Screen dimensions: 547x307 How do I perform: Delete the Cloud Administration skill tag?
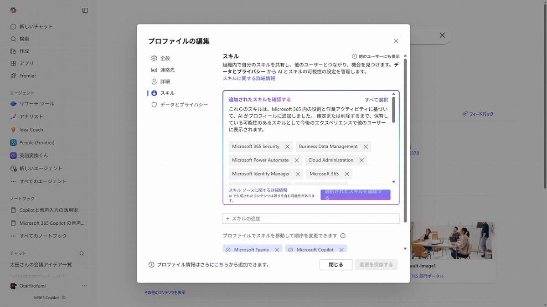[x=361, y=161]
